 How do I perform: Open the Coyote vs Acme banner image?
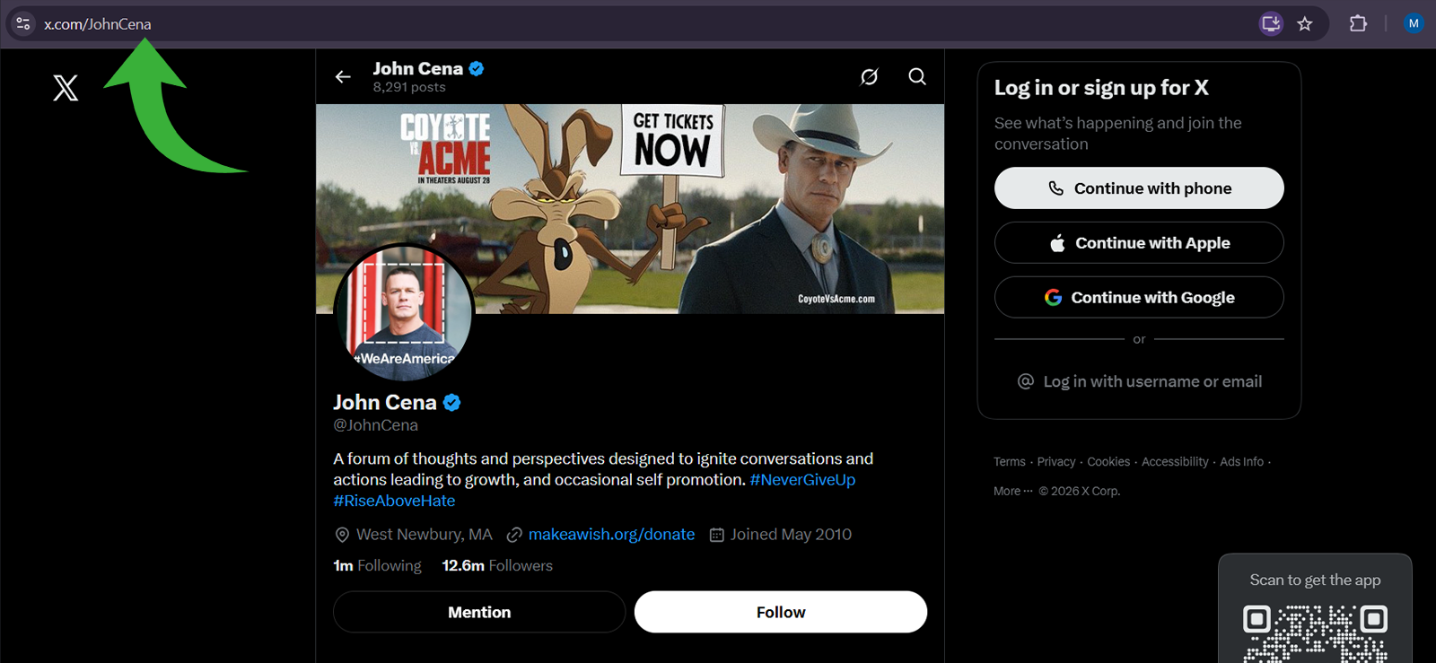tap(630, 209)
